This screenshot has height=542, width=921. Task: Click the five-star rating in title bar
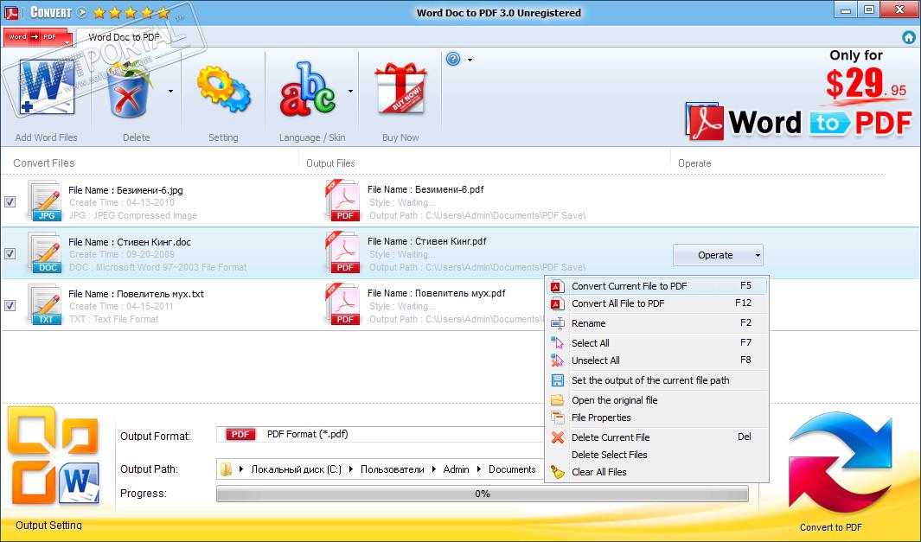pos(131,12)
